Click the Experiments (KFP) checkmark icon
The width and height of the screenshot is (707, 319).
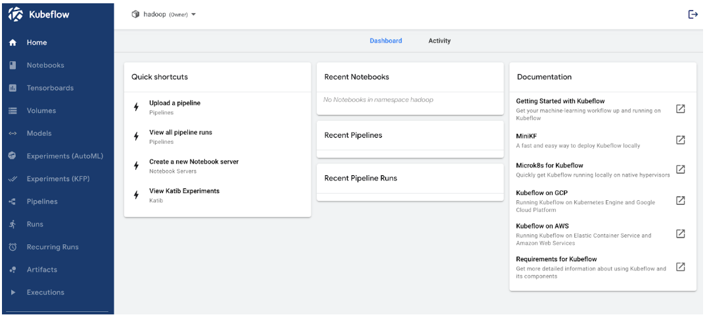point(12,179)
